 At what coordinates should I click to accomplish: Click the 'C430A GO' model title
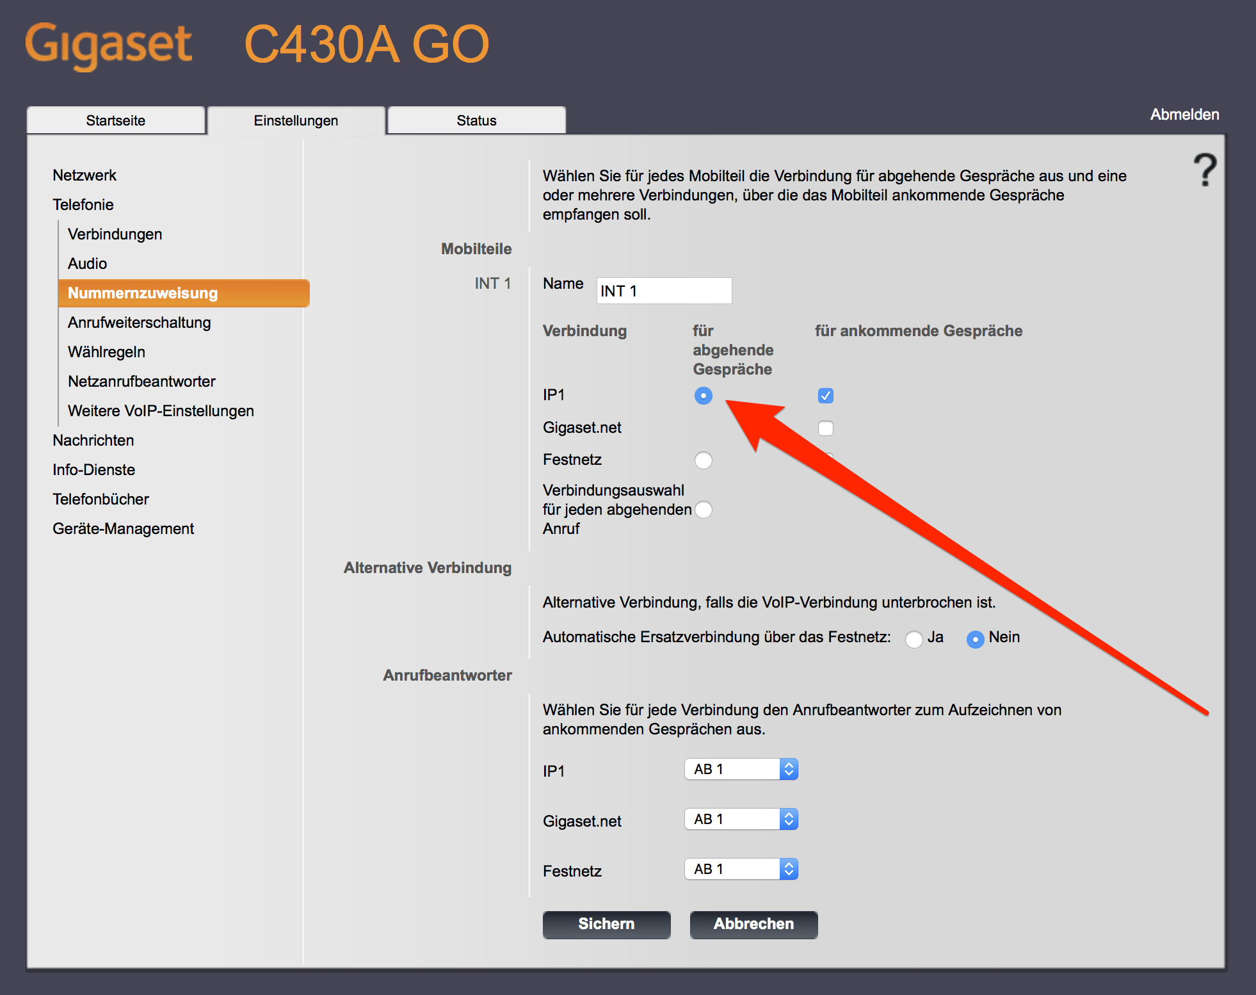pyautogui.click(x=367, y=45)
